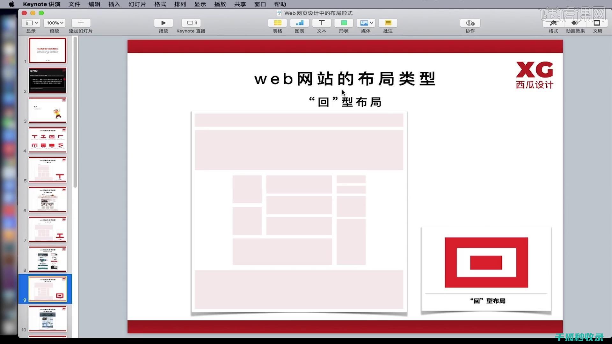This screenshot has height=344, width=612.
Task: Select slide 2 dark thumbnail
Action: click(47, 80)
